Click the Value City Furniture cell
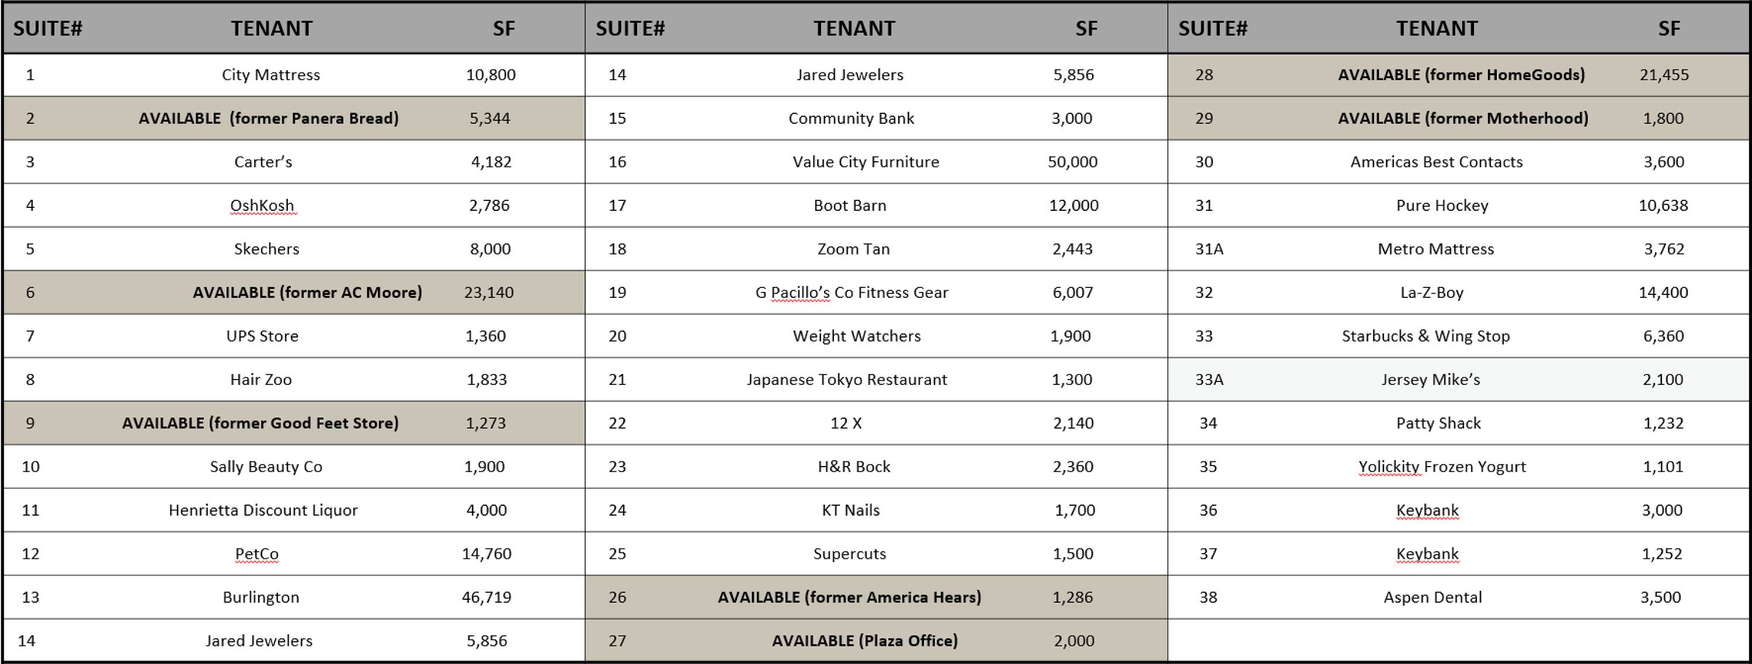This screenshot has height=664, width=1752. [865, 162]
